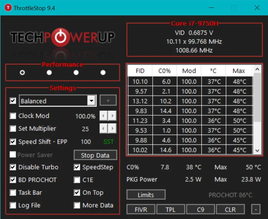The height and width of the screenshot is (219, 268).
Task: Click scroll down arrow of core table
Action: tap(257, 151)
